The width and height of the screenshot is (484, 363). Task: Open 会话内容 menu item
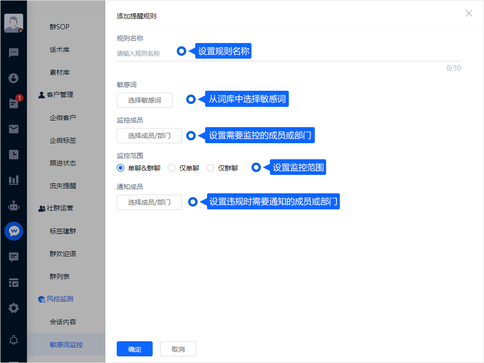point(63,322)
